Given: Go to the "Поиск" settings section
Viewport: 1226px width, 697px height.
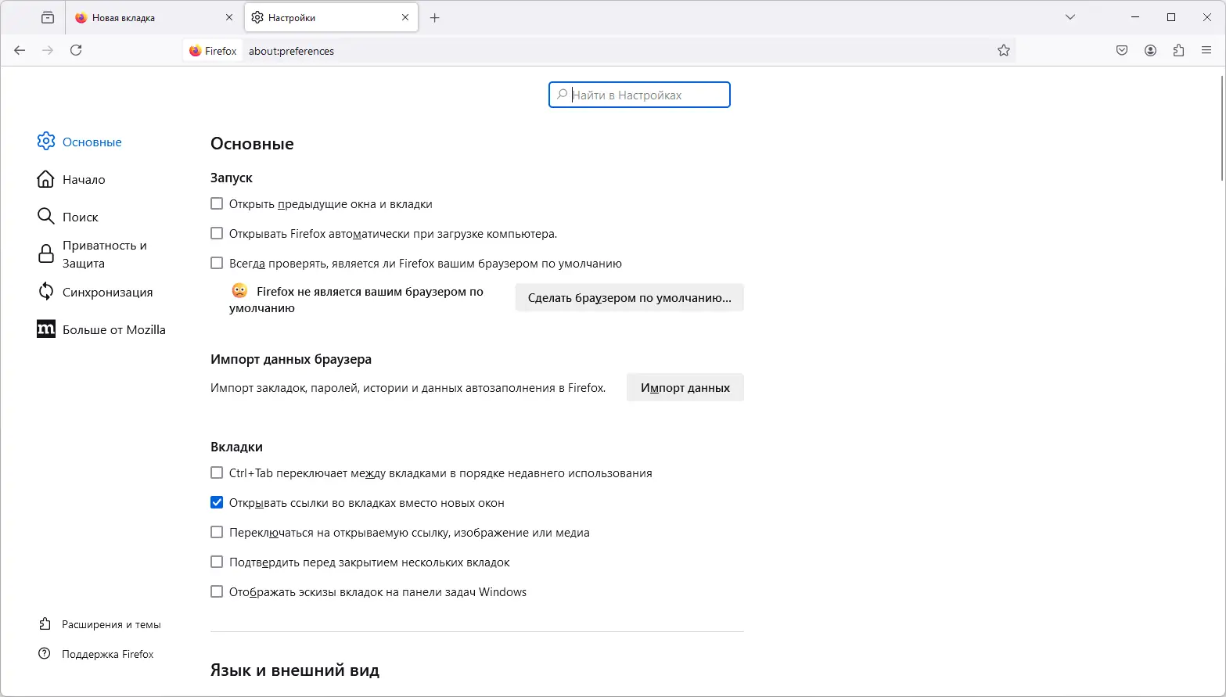Looking at the screenshot, I should click(80, 217).
